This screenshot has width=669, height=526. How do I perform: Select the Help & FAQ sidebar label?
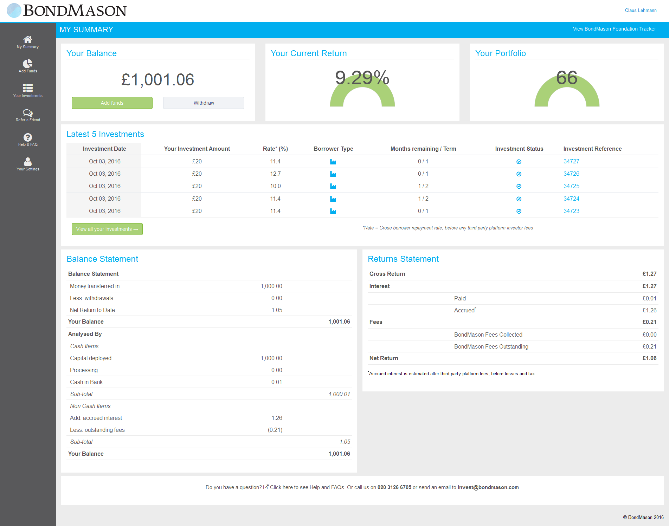28,144
